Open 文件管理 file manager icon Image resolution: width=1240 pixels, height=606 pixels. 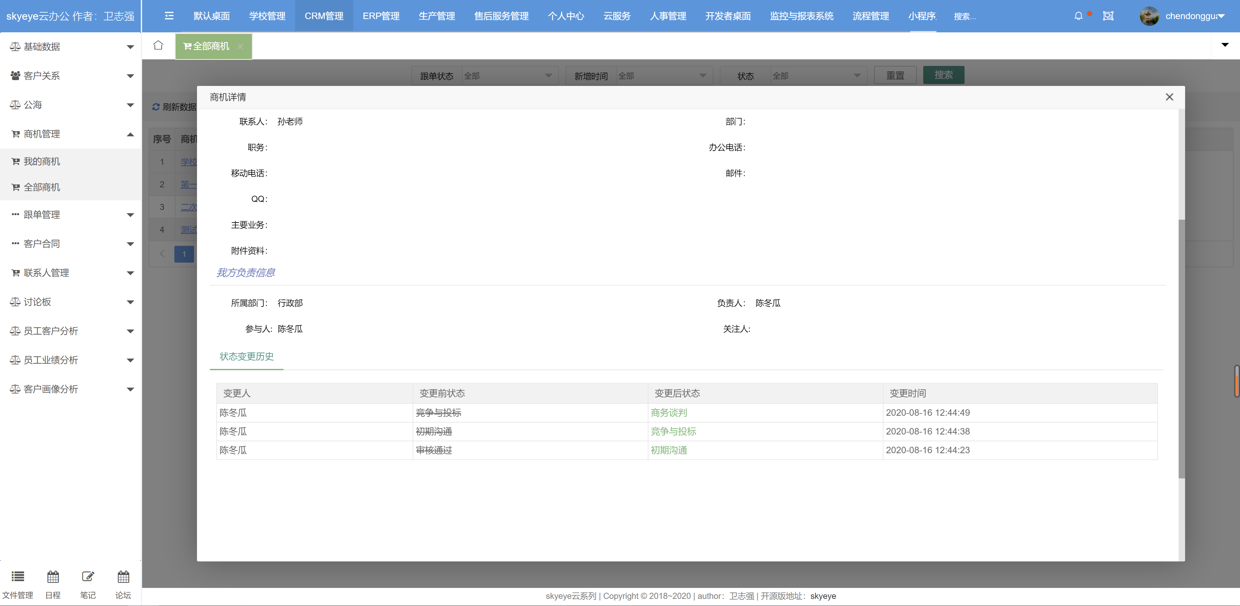18,577
